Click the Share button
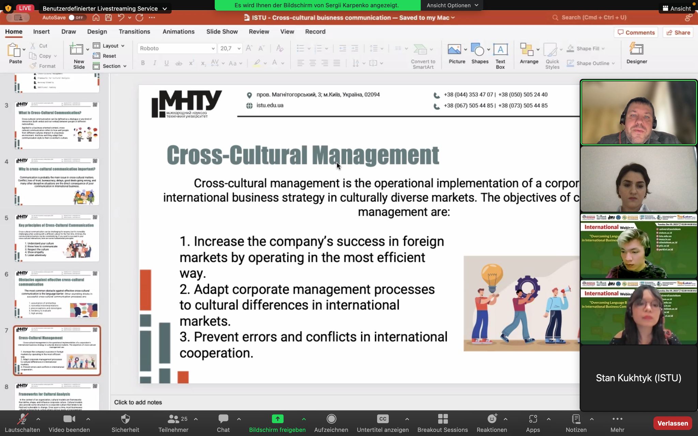Viewport: 698px width, 436px height. click(678, 32)
